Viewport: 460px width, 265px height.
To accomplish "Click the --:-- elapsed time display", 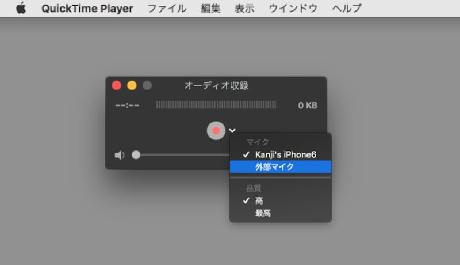I will tap(127, 105).
